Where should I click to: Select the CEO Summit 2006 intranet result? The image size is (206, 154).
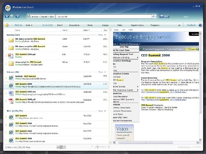56,85
